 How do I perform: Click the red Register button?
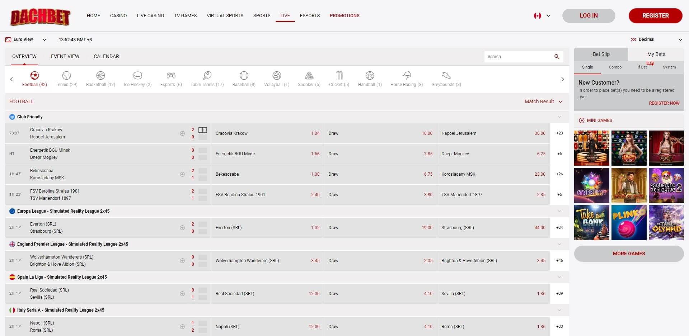click(x=655, y=16)
